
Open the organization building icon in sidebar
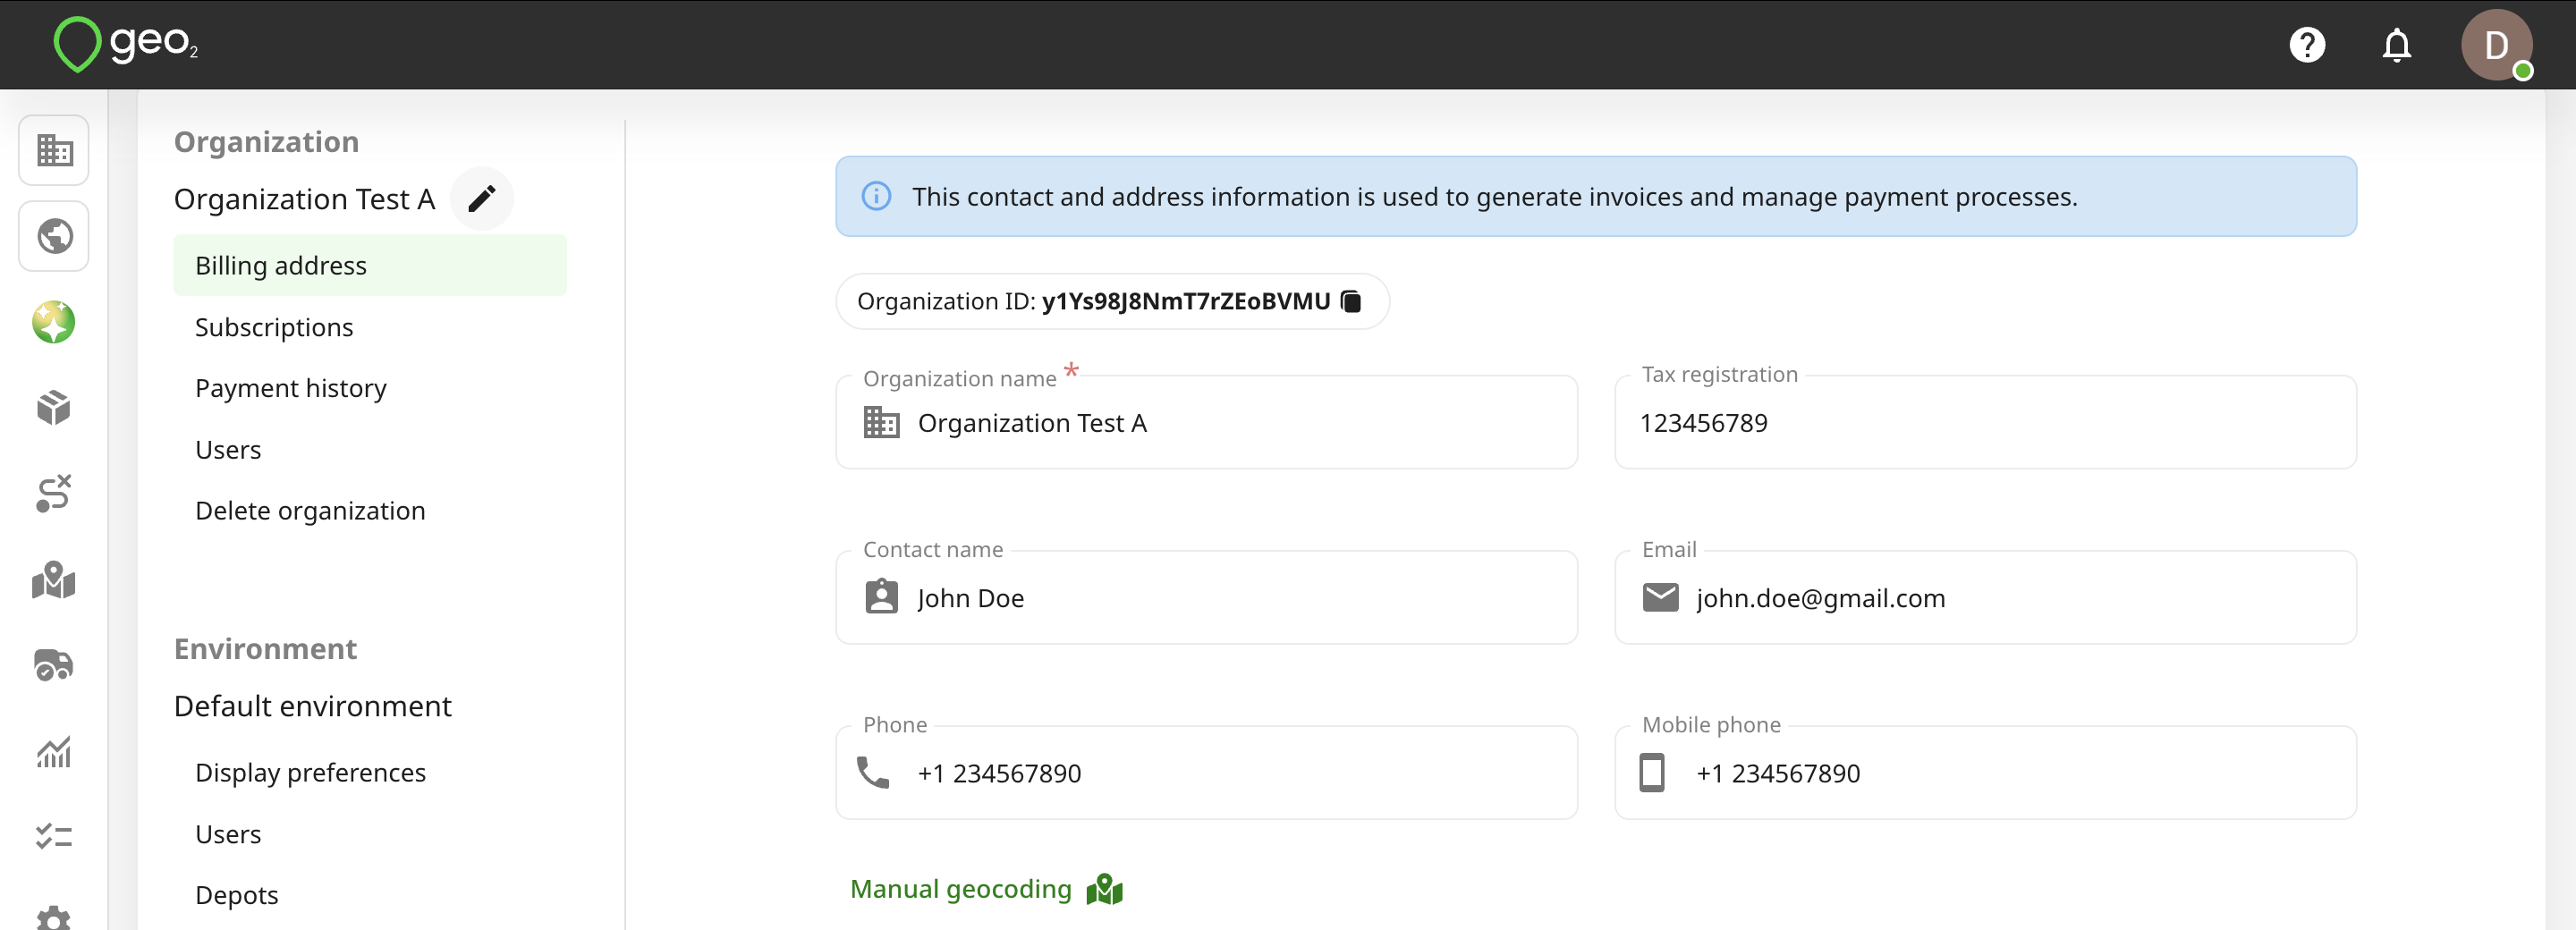(54, 150)
